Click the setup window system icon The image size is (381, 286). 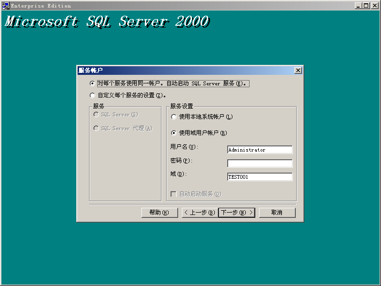pos(6,6)
